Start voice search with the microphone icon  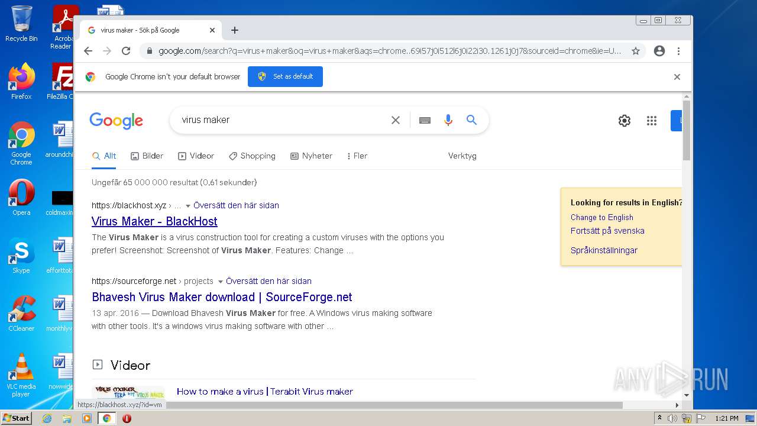click(448, 120)
